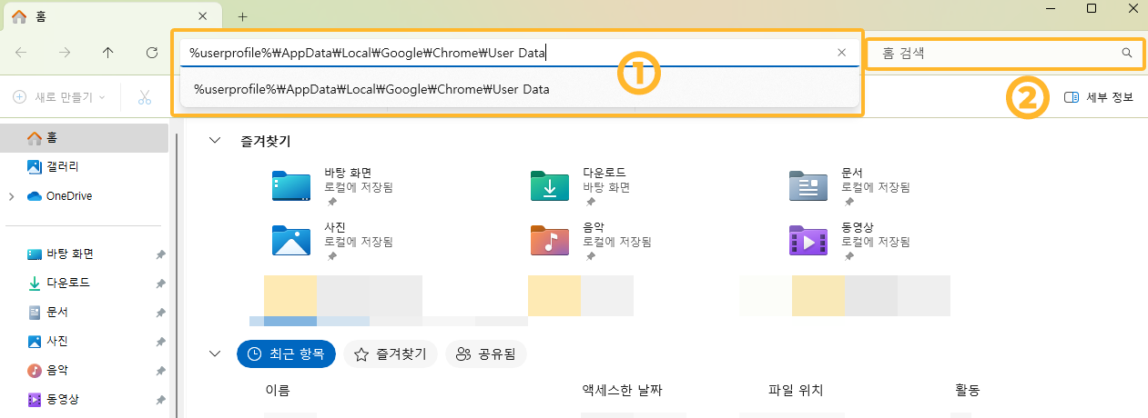Open a new tab with plus button

coord(242,16)
